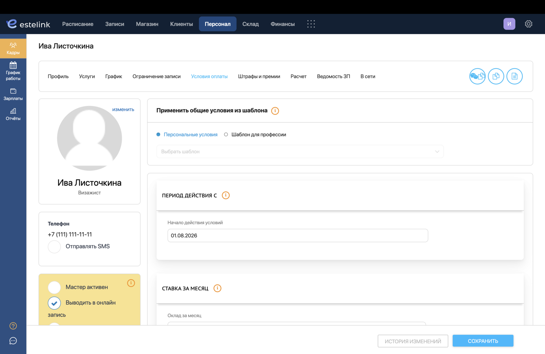This screenshot has height=354, width=545.
Task: Open the Зарплаты sidebar icon
Action: tap(13, 94)
